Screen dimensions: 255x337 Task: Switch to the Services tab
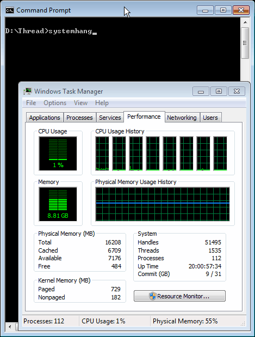110,118
